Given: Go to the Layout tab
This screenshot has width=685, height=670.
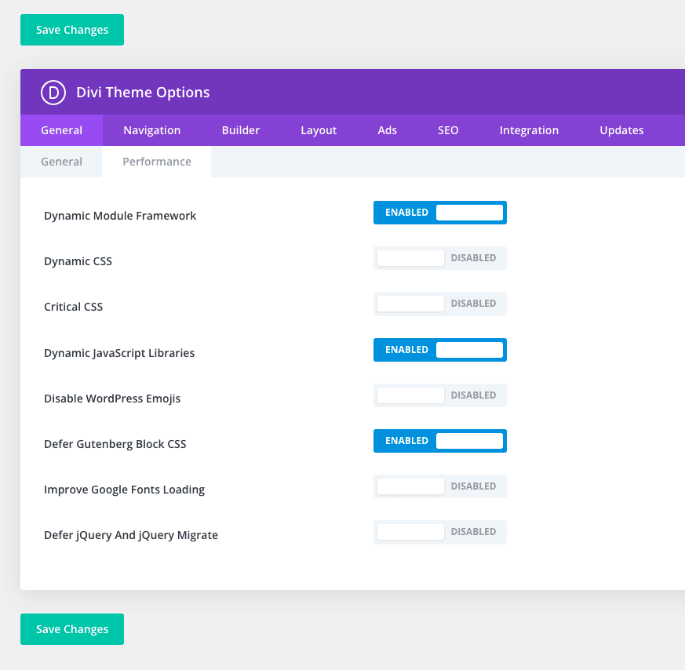Looking at the screenshot, I should pos(319,130).
